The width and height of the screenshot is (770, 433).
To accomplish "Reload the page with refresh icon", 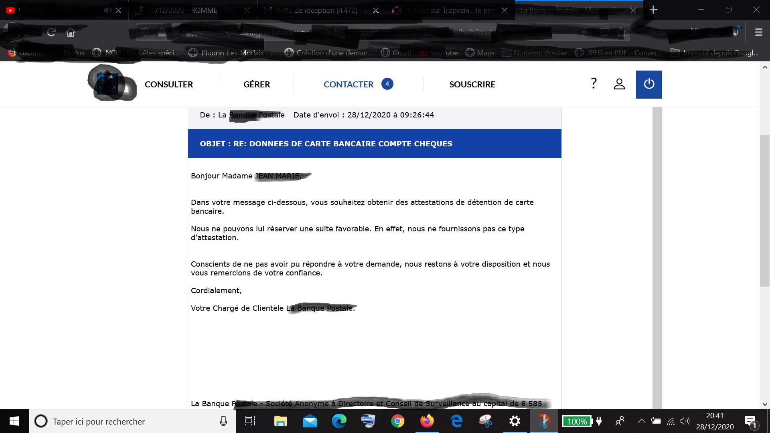I will pyautogui.click(x=51, y=32).
